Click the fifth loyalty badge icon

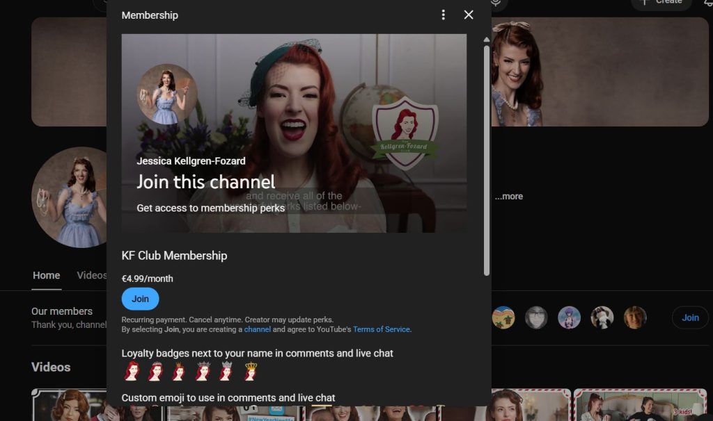click(x=226, y=371)
